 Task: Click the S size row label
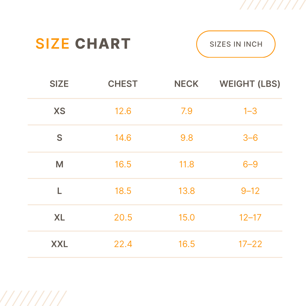(59, 138)
